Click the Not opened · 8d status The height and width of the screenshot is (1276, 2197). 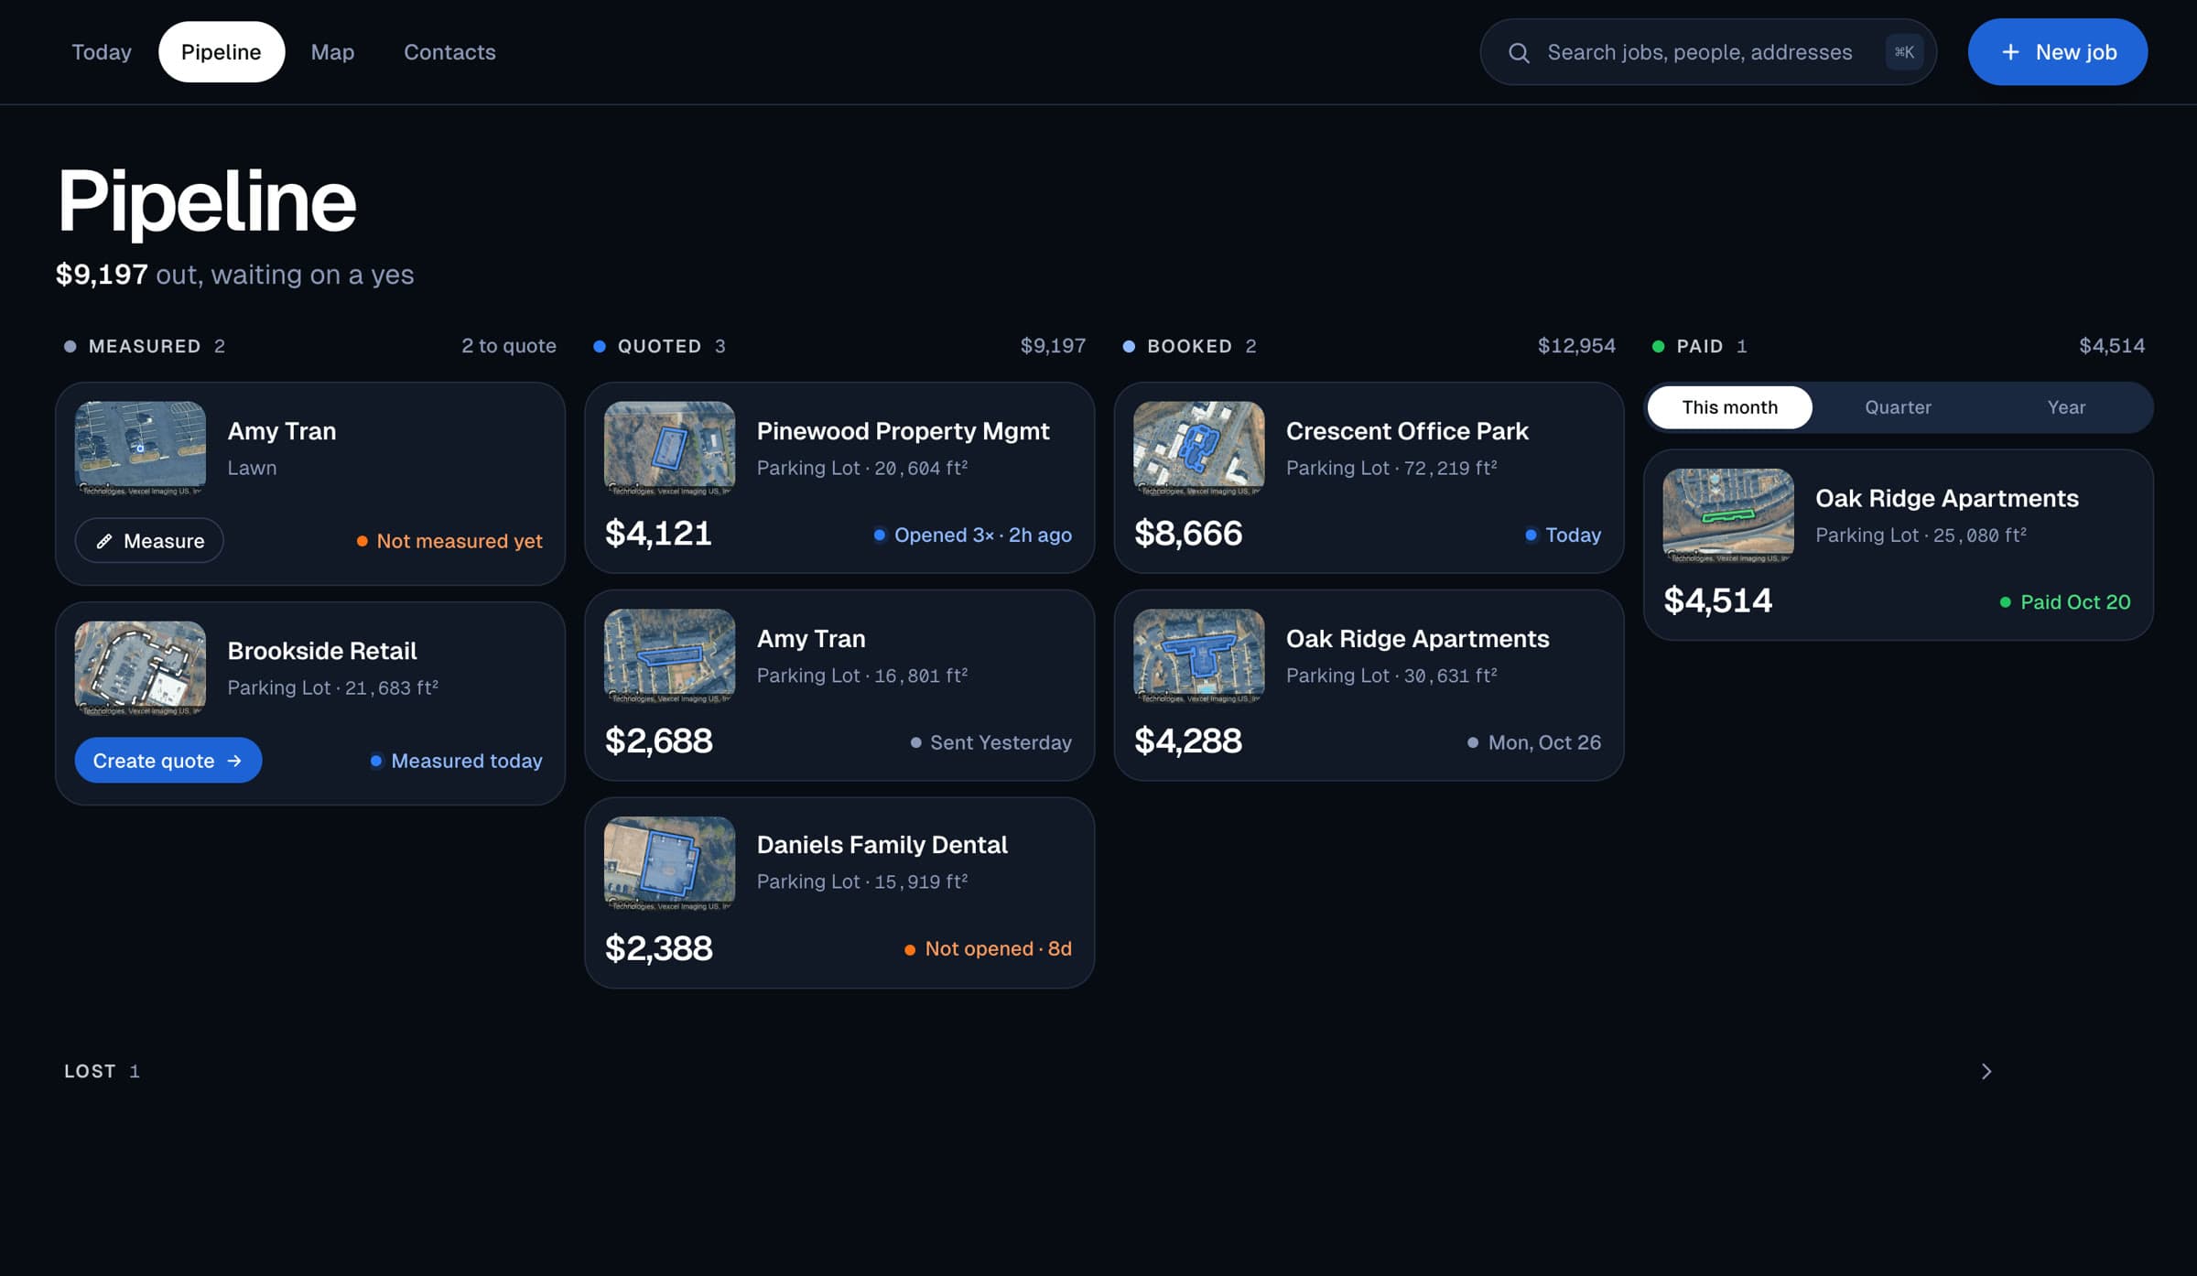coord(988,949)
